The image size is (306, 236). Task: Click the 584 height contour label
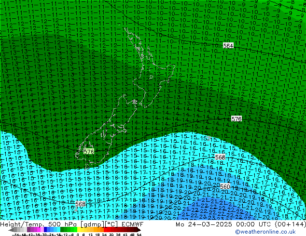pyautogui.click(x=228, y=46)
